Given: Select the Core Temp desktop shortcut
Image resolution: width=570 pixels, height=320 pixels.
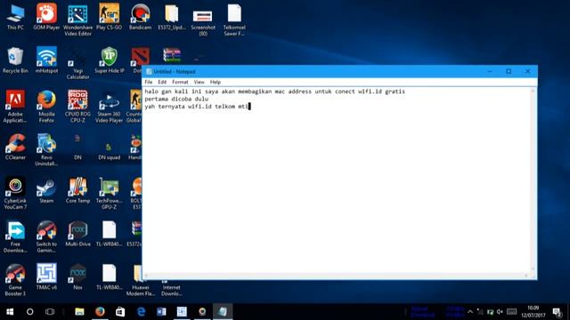Looking at the screenshot, I should tap(77, 190).
